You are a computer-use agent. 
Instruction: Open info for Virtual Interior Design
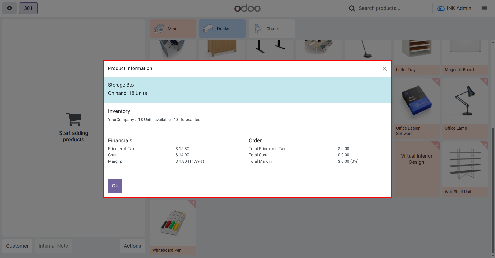coord(437,144)
